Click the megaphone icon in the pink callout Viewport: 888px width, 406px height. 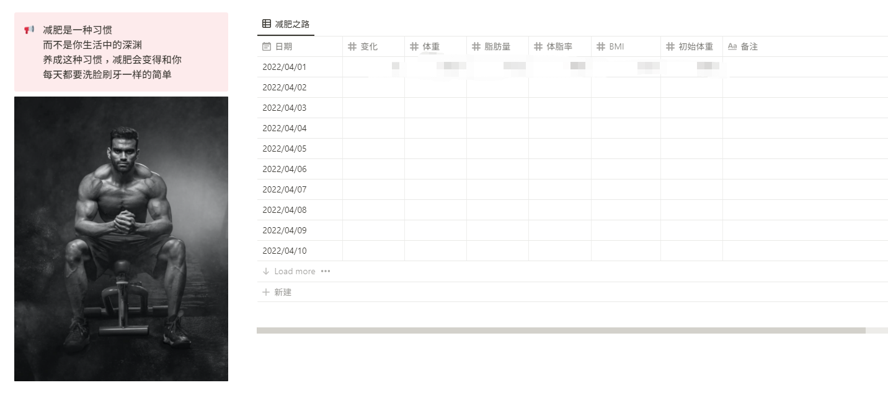coord(29,30)
